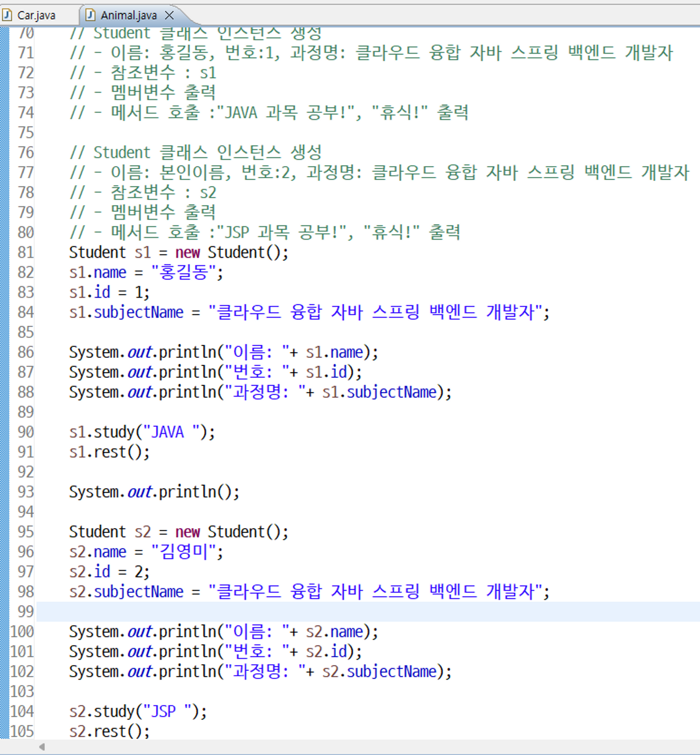Click the s1.rest(); call
This screenshot has width=700, height=755.
click(x=109, y=452)
